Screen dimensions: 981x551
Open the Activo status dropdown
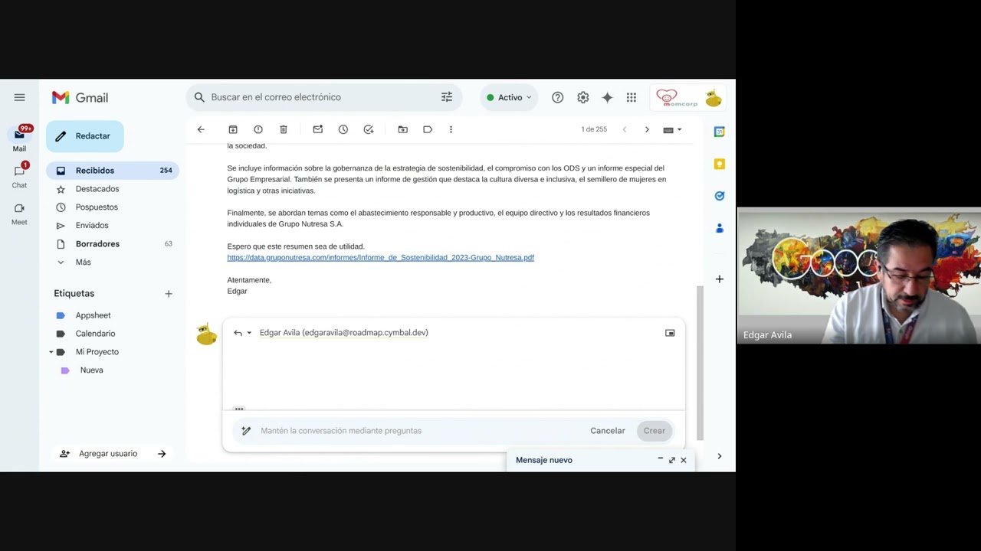click(x=509, y=98)
